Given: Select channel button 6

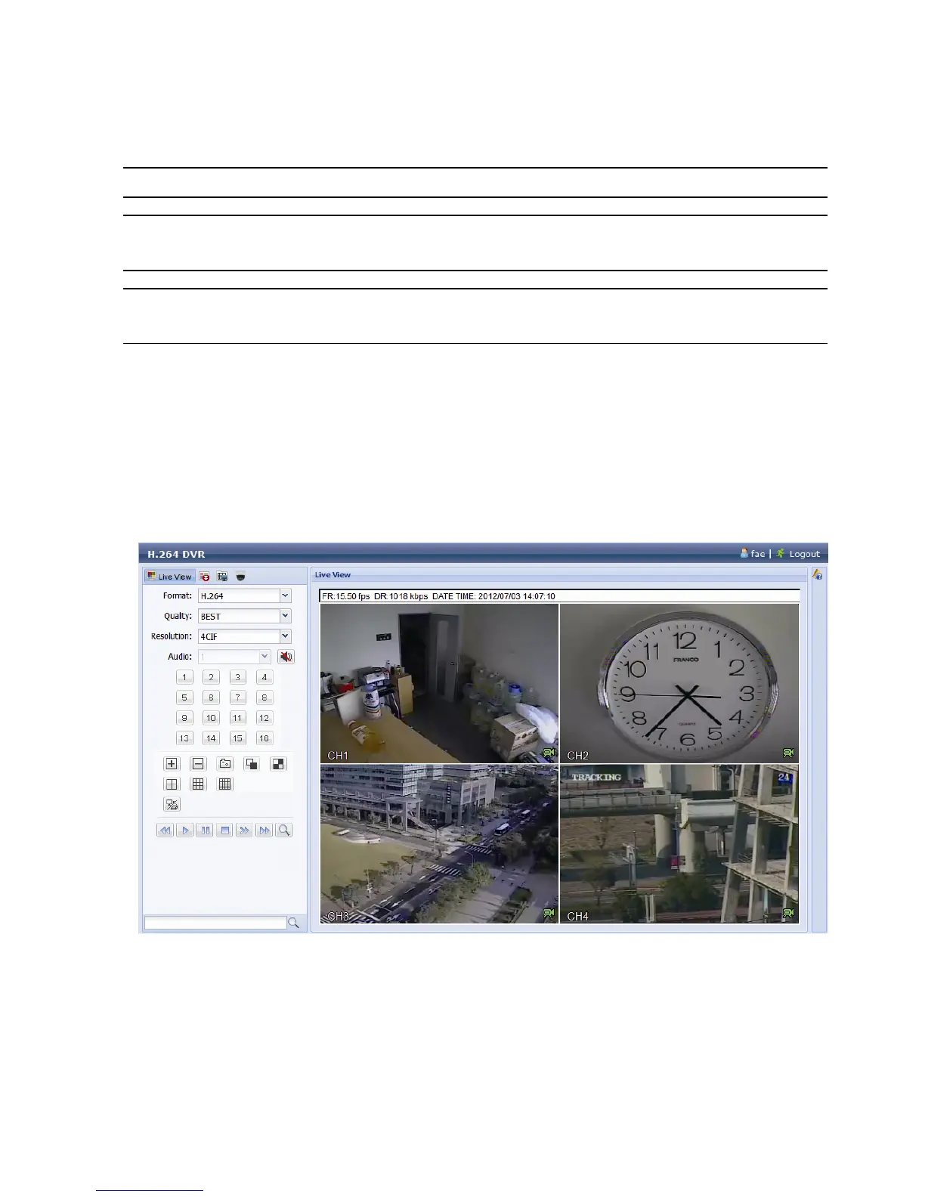Looking at the screenshot, I should pos(211,697).
